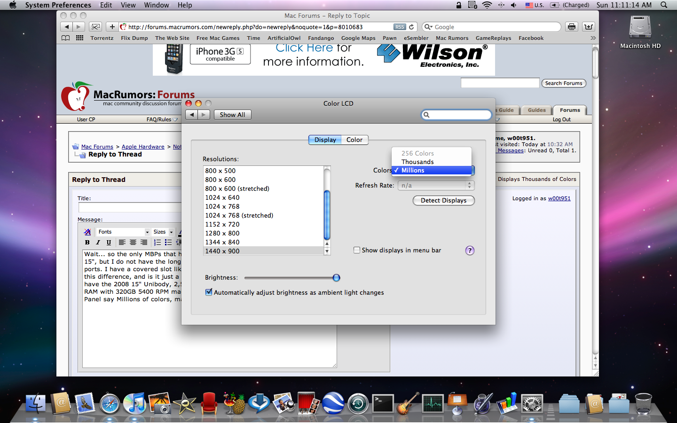Choose Millions in the Colors popup
Image resolution: width=677 pixels, height=423 pixels.
(x=432, y=170)
